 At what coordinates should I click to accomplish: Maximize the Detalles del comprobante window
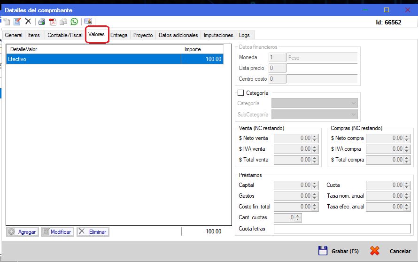tap(386, 10)
